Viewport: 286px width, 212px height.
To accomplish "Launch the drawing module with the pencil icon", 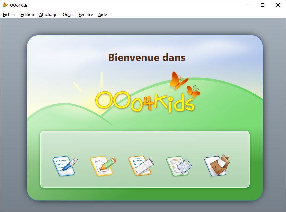I will point(103,166).
